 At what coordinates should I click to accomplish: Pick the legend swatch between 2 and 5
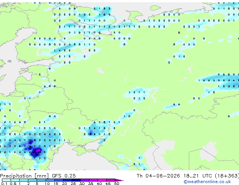point(32,180)
